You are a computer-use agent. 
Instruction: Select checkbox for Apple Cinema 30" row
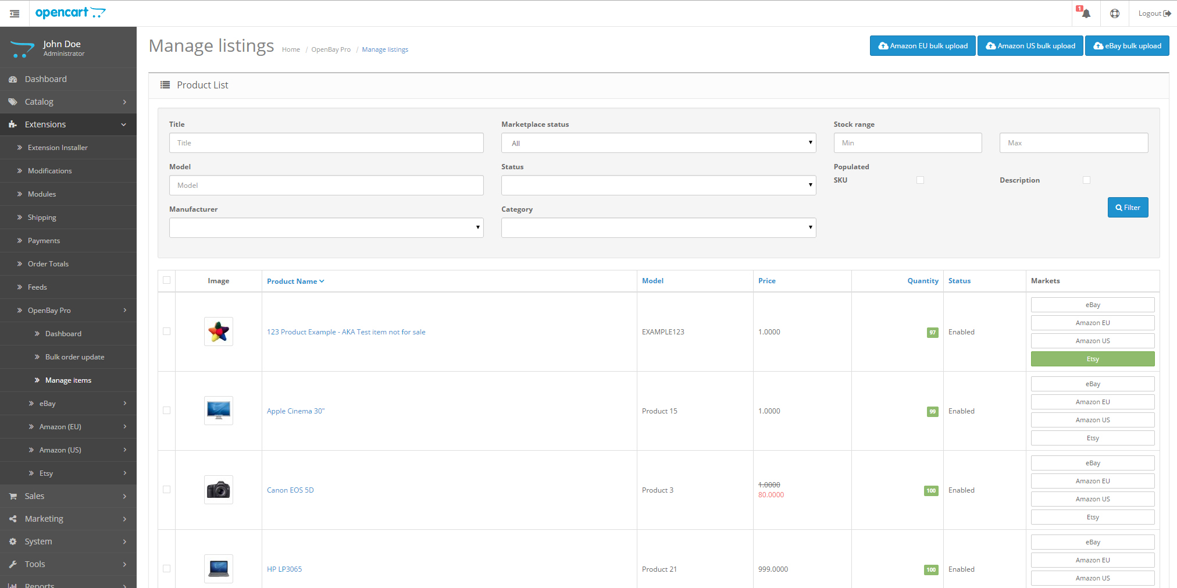(x=167, y=410)
